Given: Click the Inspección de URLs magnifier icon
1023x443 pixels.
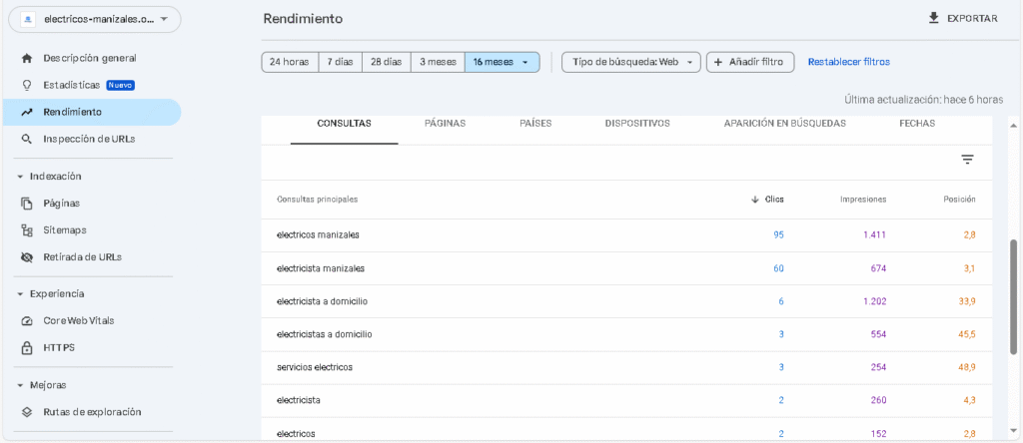Looking at the screenshot, I should (27, 139).
